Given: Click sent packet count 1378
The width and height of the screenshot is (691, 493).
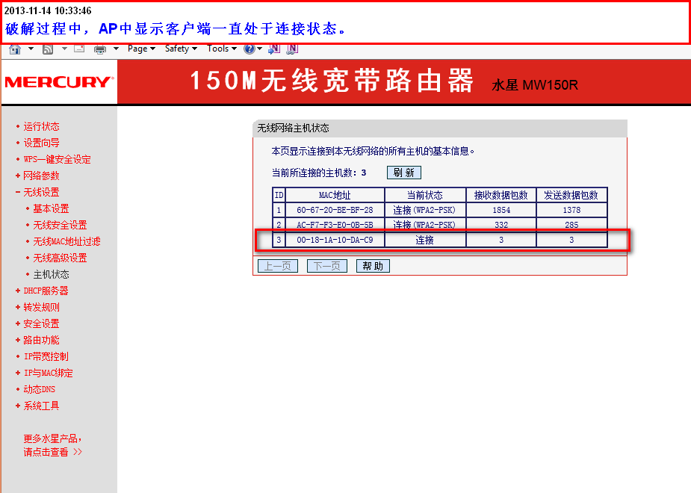Looking at the screenshot, I should [571, 210].
